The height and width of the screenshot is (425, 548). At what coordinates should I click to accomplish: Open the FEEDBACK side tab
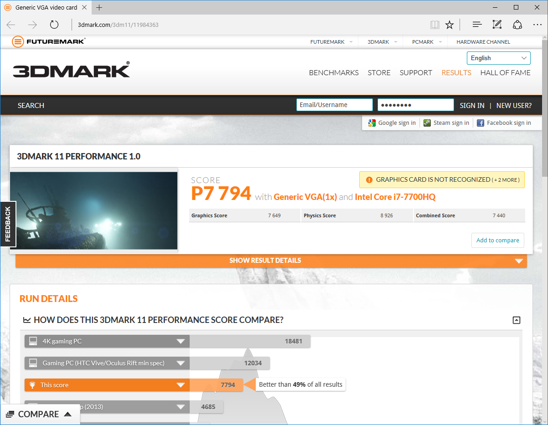pos(8,224)
